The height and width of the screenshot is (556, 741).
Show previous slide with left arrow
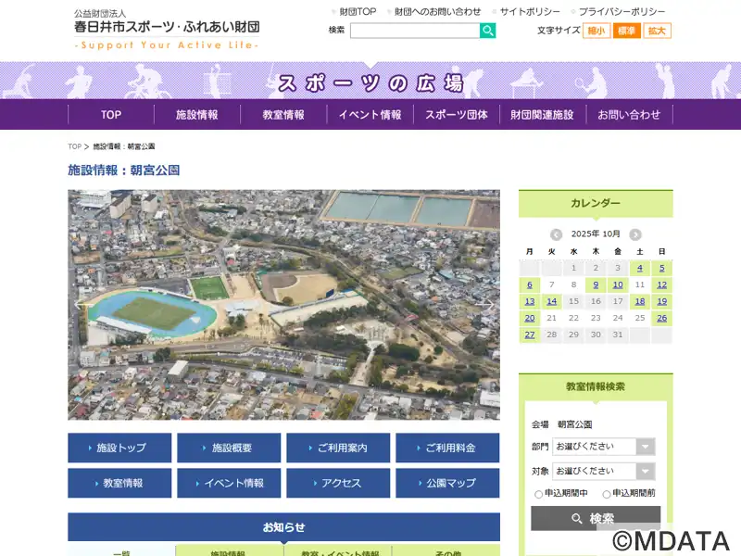pyautogui.click(x=82, y=305)
